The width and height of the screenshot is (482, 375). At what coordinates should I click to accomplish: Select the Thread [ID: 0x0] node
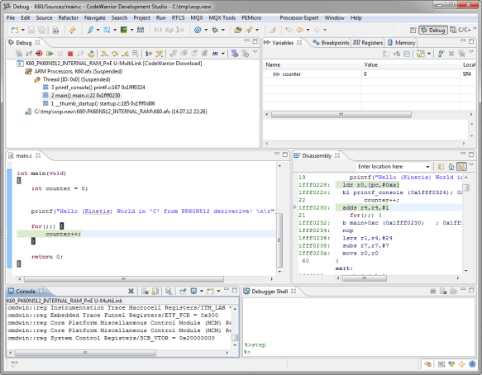coord(72,79)
